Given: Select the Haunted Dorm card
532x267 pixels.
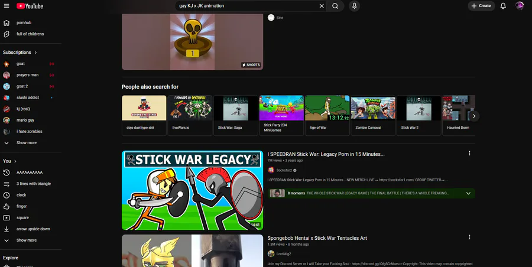Looking at the screenshot, I should tap(459, 115).
